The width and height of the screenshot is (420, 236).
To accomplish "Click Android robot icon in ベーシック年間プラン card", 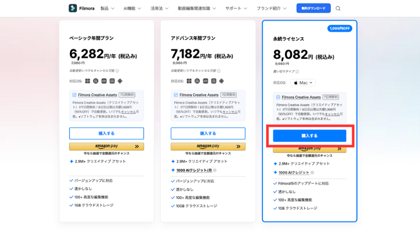I will pos(120,81).
